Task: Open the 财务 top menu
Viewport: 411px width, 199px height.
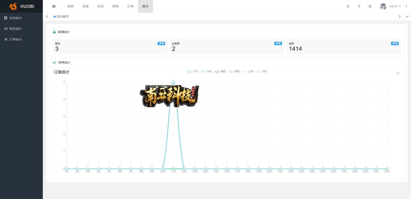Action: click(115, 6)
